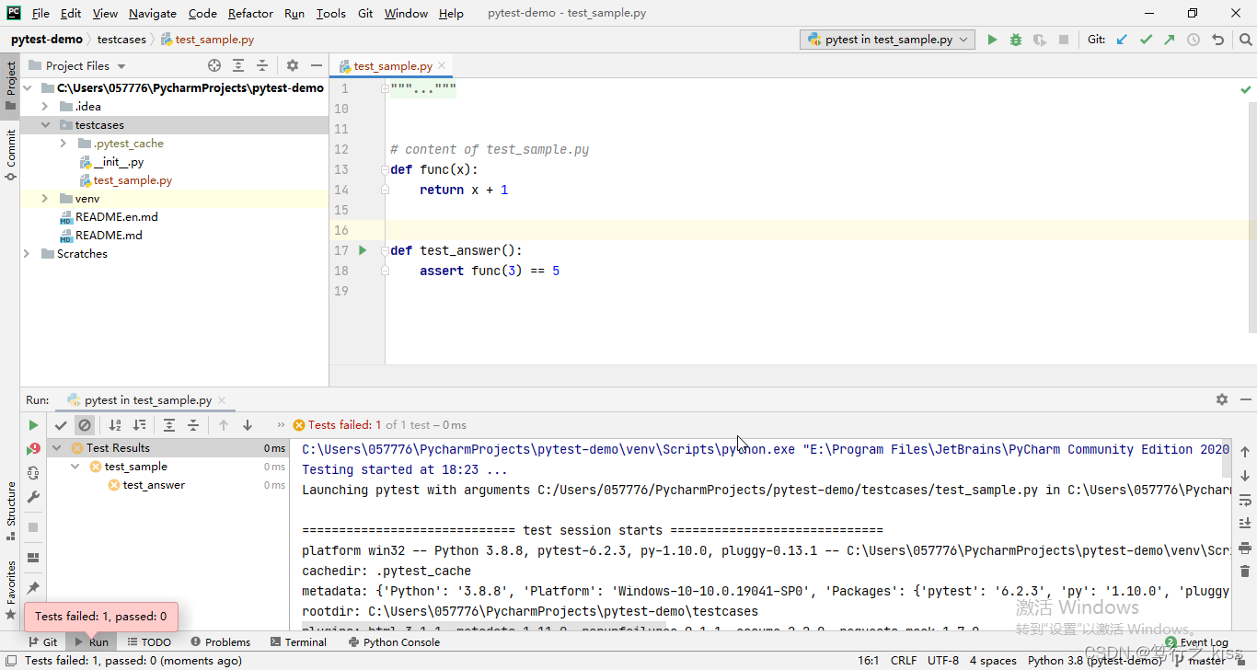Open the Commit side panel
1257x670 pixels.
10,155
